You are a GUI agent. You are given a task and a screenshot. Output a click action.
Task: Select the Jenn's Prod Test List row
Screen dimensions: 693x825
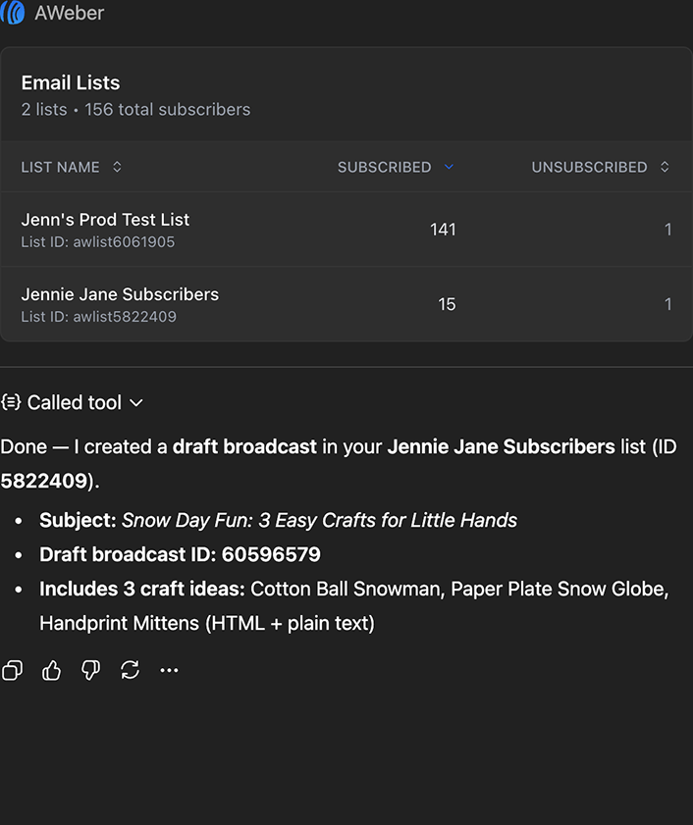pos(105,220)
